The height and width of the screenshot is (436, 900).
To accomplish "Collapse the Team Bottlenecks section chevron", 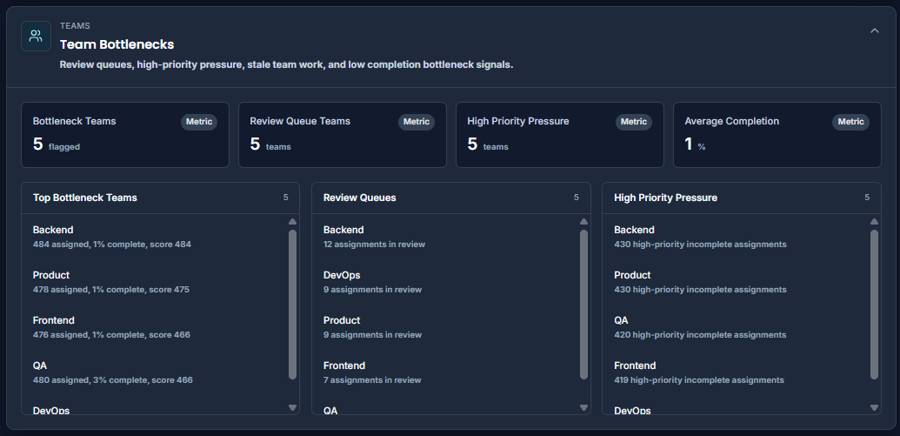I will (x=874, y=31).
